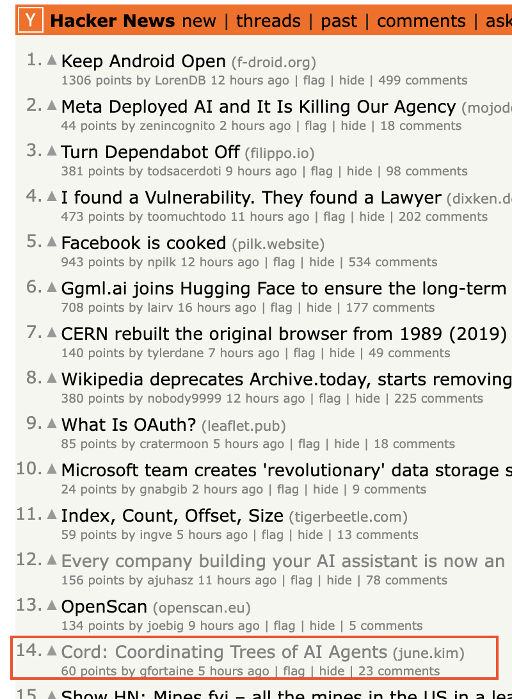The height and width of the screenshot is (699, 512).
Task: Upvote the OpenScan story
Action: click(x=52, y=605)
